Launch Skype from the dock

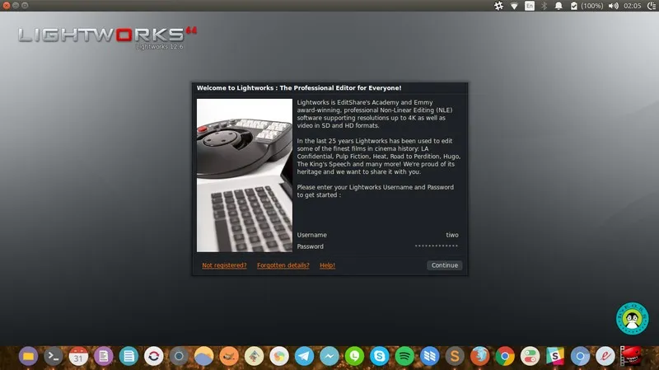379,356
